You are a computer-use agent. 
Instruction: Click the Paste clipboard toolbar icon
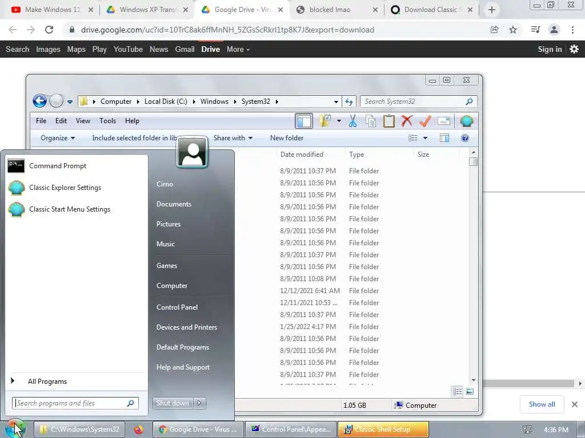pyautogui.click(x=388, y=121)
